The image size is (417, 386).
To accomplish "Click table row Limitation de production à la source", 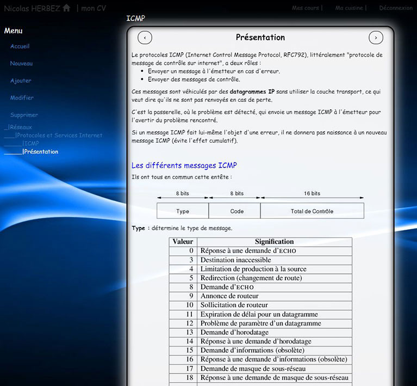I will pos(260,269).
